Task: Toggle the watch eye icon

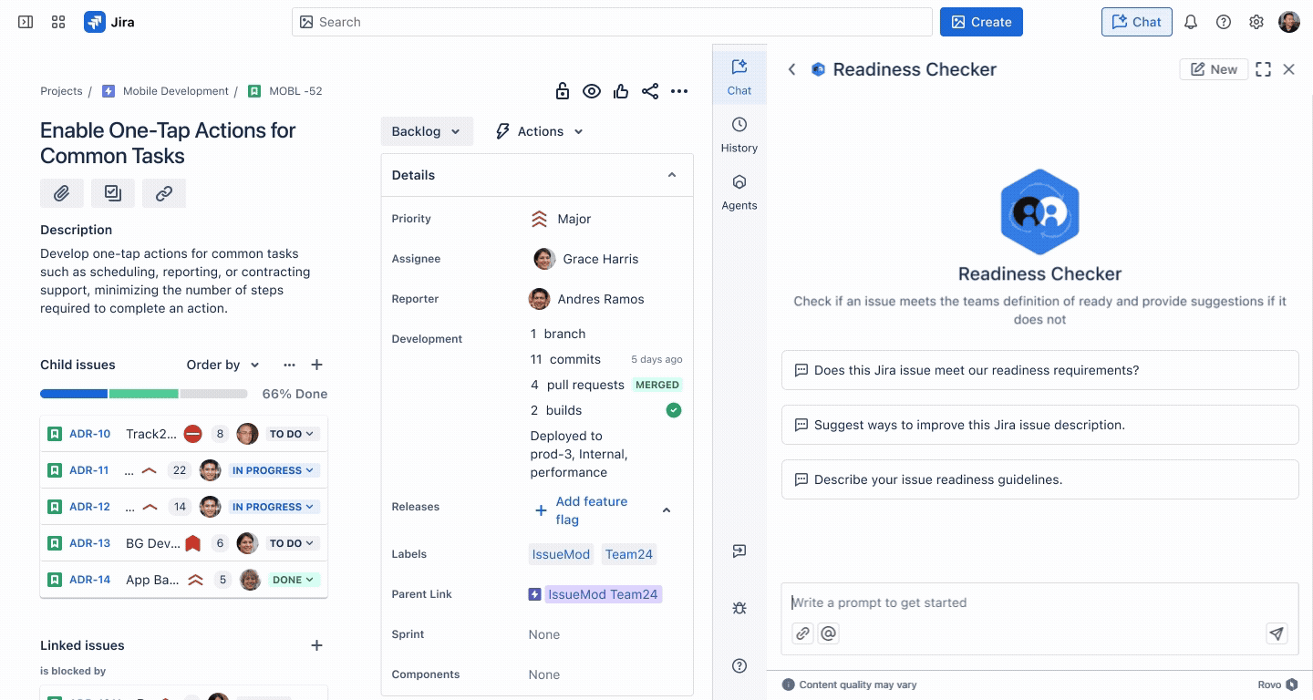Action: pos(592,91)
